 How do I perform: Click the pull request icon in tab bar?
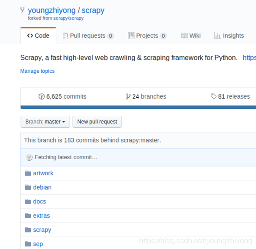tap(66, 36)
